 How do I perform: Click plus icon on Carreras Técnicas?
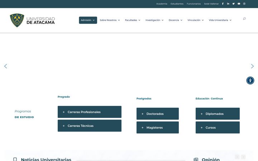[64, 126]
